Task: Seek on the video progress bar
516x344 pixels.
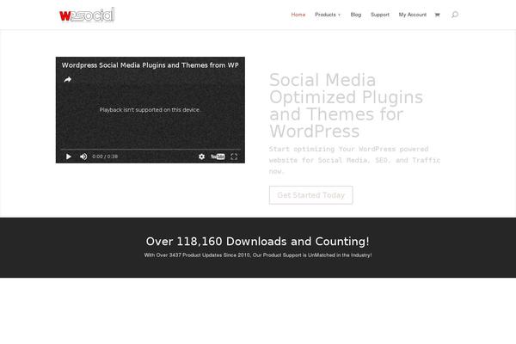Action: pyautogui.click(x=150, y=150)
